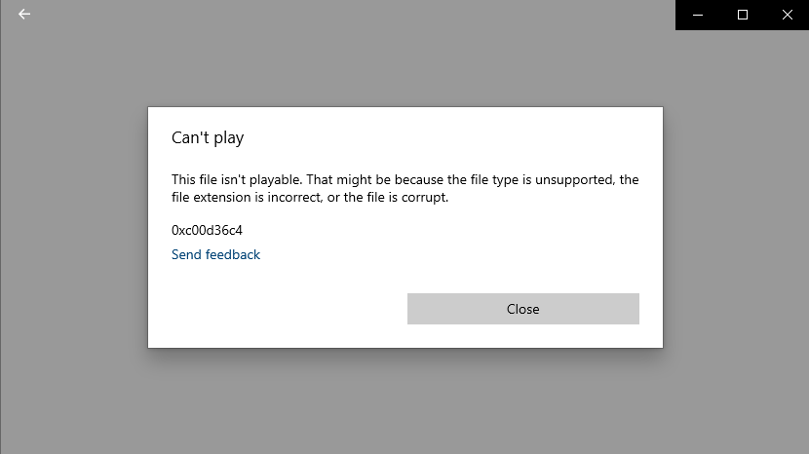Click the 0xc00d36c4 error code text

point(207,230)
